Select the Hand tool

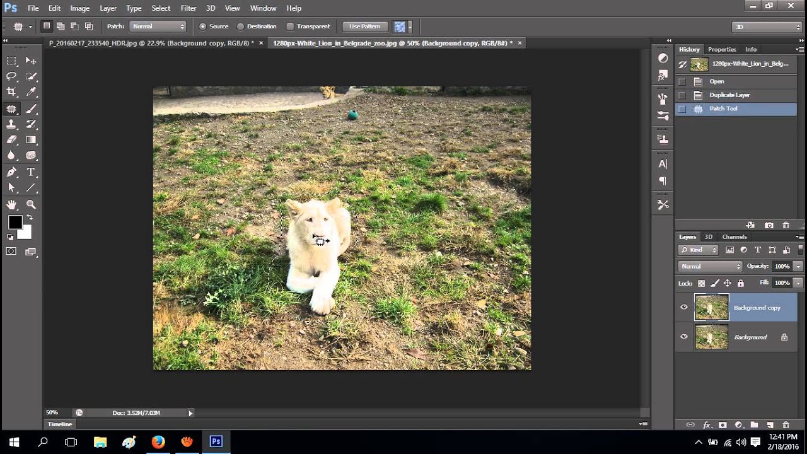click(x=11, y=204)
